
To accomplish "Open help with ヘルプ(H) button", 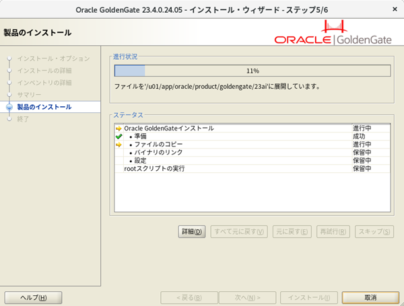I will pyautogui.click(x=33, y=298).
